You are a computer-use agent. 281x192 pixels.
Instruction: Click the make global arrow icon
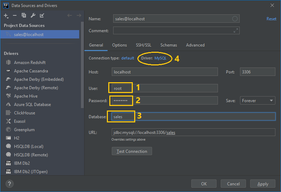point(42,15)
